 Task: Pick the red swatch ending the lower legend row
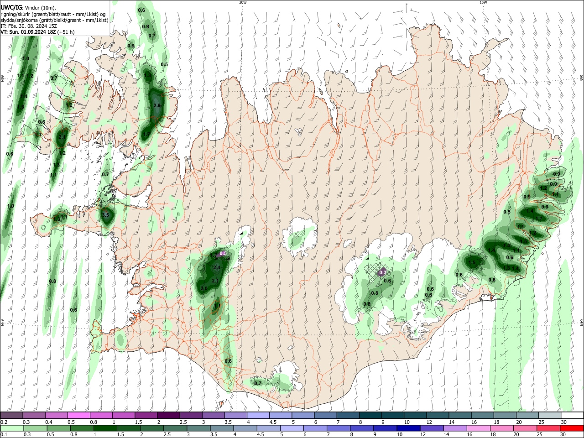(572, 428)
